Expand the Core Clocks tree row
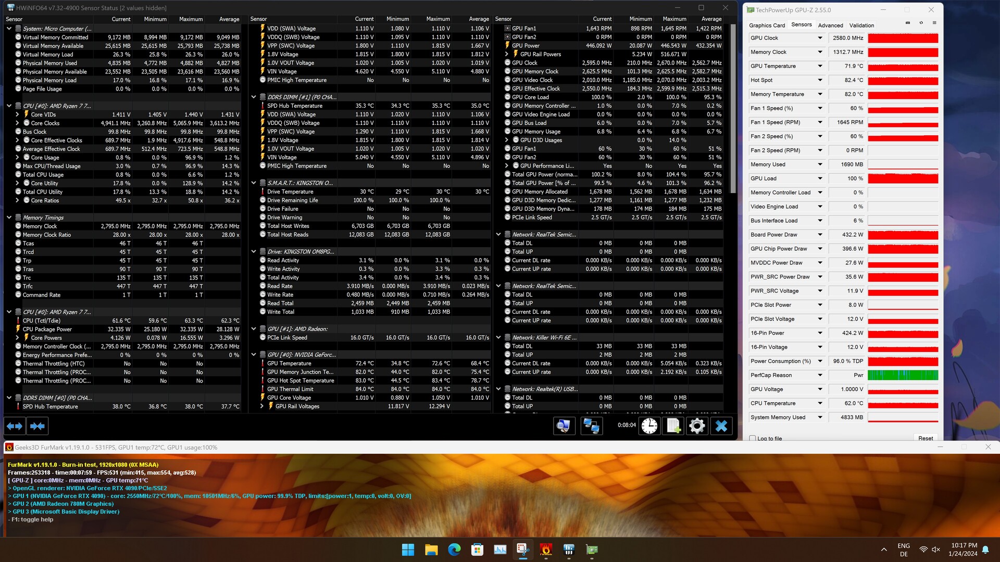This screenshot has height=562, width=1000. click(17, 123)
